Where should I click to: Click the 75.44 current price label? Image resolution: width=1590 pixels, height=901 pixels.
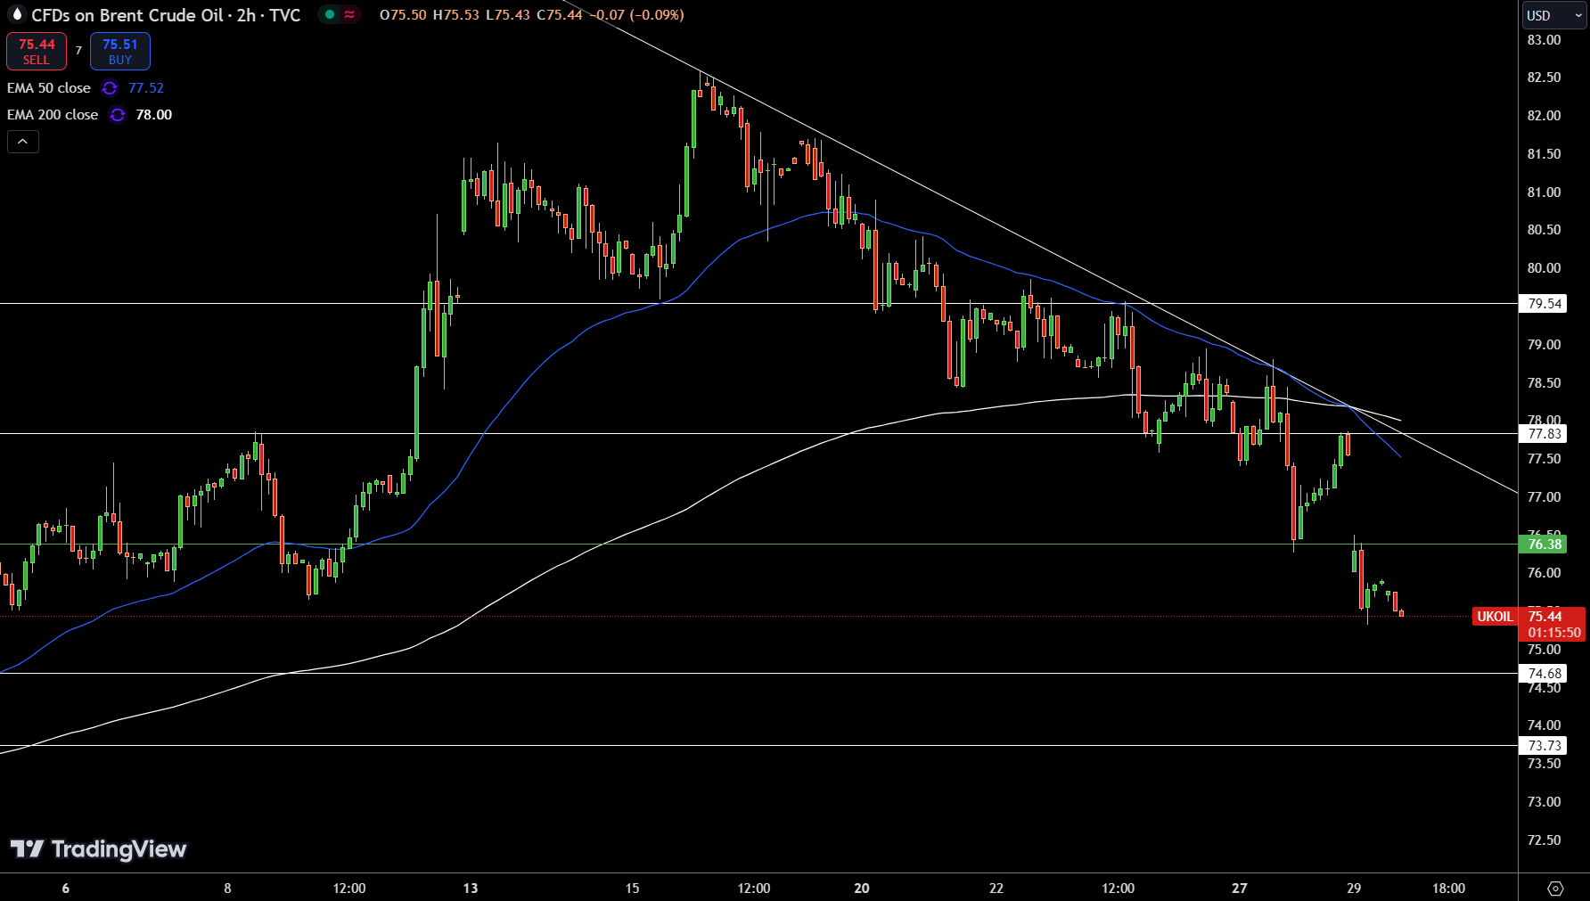[1545, 617]
